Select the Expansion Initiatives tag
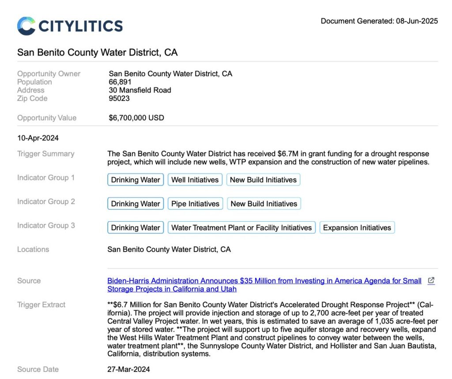The height and width of the screenshot is (379, 452). point(357,227)
